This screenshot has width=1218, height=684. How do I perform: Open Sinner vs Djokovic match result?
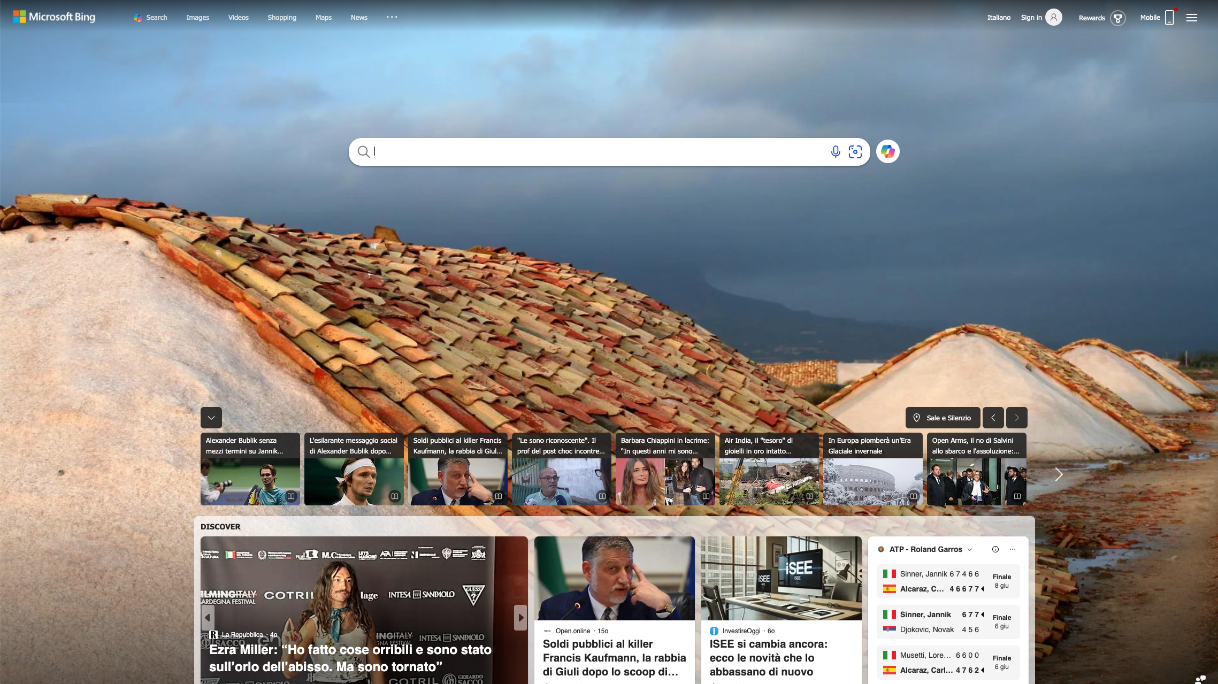[x=948, y=622]
